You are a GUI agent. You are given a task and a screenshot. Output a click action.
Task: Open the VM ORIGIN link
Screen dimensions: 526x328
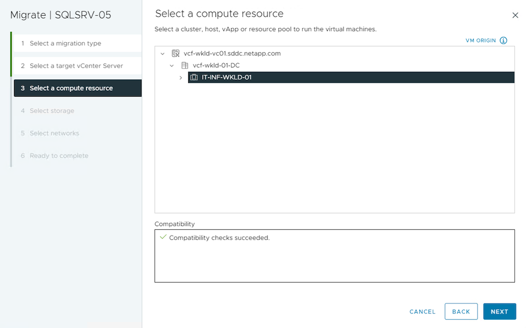(x=481, y=40)
